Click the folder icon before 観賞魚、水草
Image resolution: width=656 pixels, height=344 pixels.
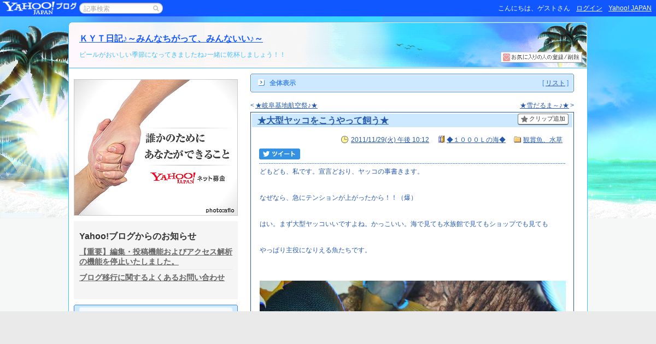518,140
